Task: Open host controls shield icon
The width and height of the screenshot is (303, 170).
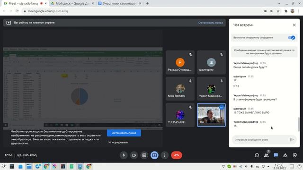Action: click(x=294, y=155)
